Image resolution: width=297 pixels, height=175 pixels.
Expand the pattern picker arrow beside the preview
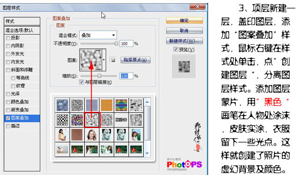click(104, 60)
